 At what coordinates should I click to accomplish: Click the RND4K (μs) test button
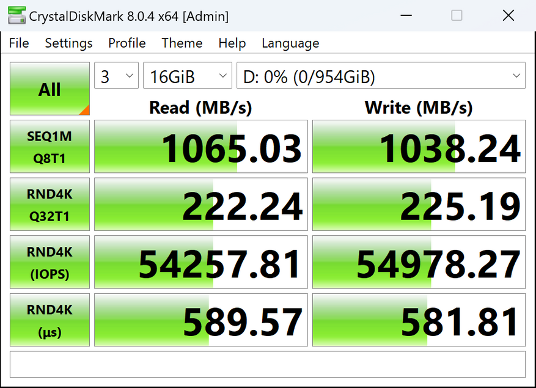[x=50, y=320]
